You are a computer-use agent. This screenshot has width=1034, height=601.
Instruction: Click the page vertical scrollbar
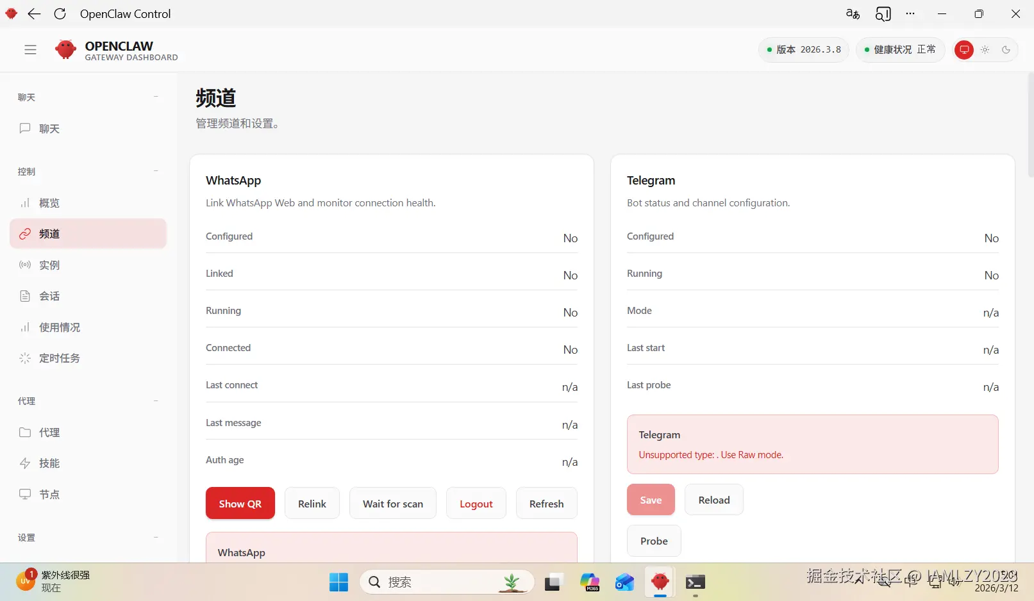(1030, 126)
